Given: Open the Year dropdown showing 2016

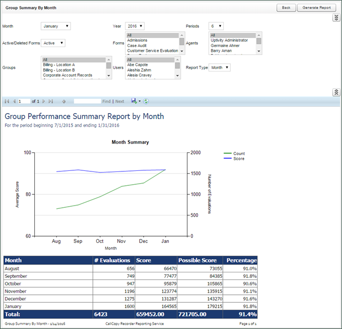Looking at the screenshot, I should point(135,26).
